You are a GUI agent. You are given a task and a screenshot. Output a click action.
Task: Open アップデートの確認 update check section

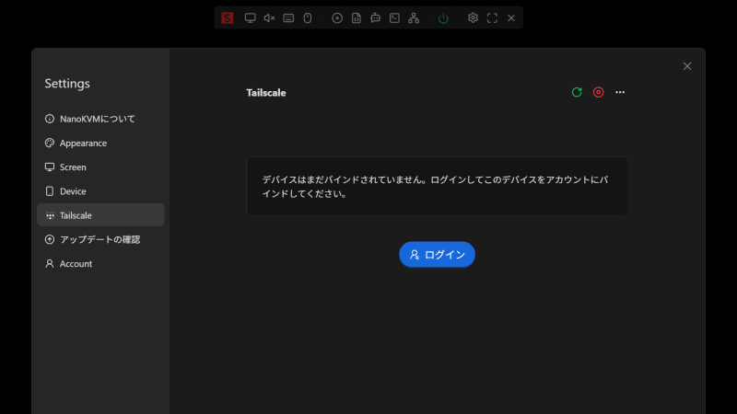pos(100,239)
